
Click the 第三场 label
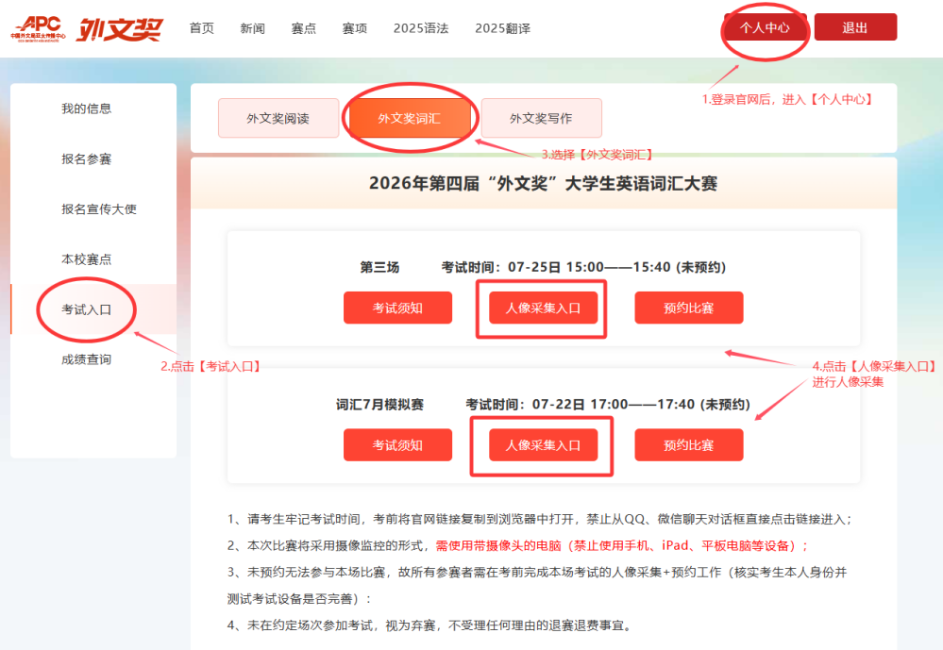pyautogui.click(x=379, y=267)
